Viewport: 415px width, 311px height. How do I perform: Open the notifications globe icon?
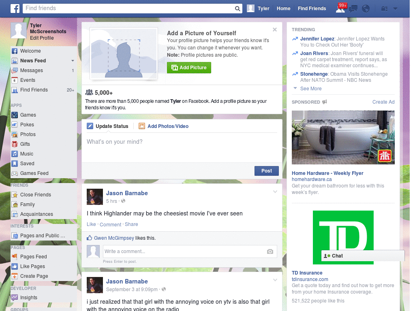[366, 9]
